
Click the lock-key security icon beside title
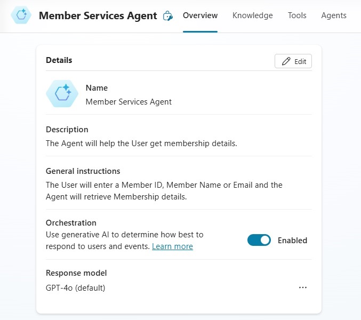tap(168, 16)
